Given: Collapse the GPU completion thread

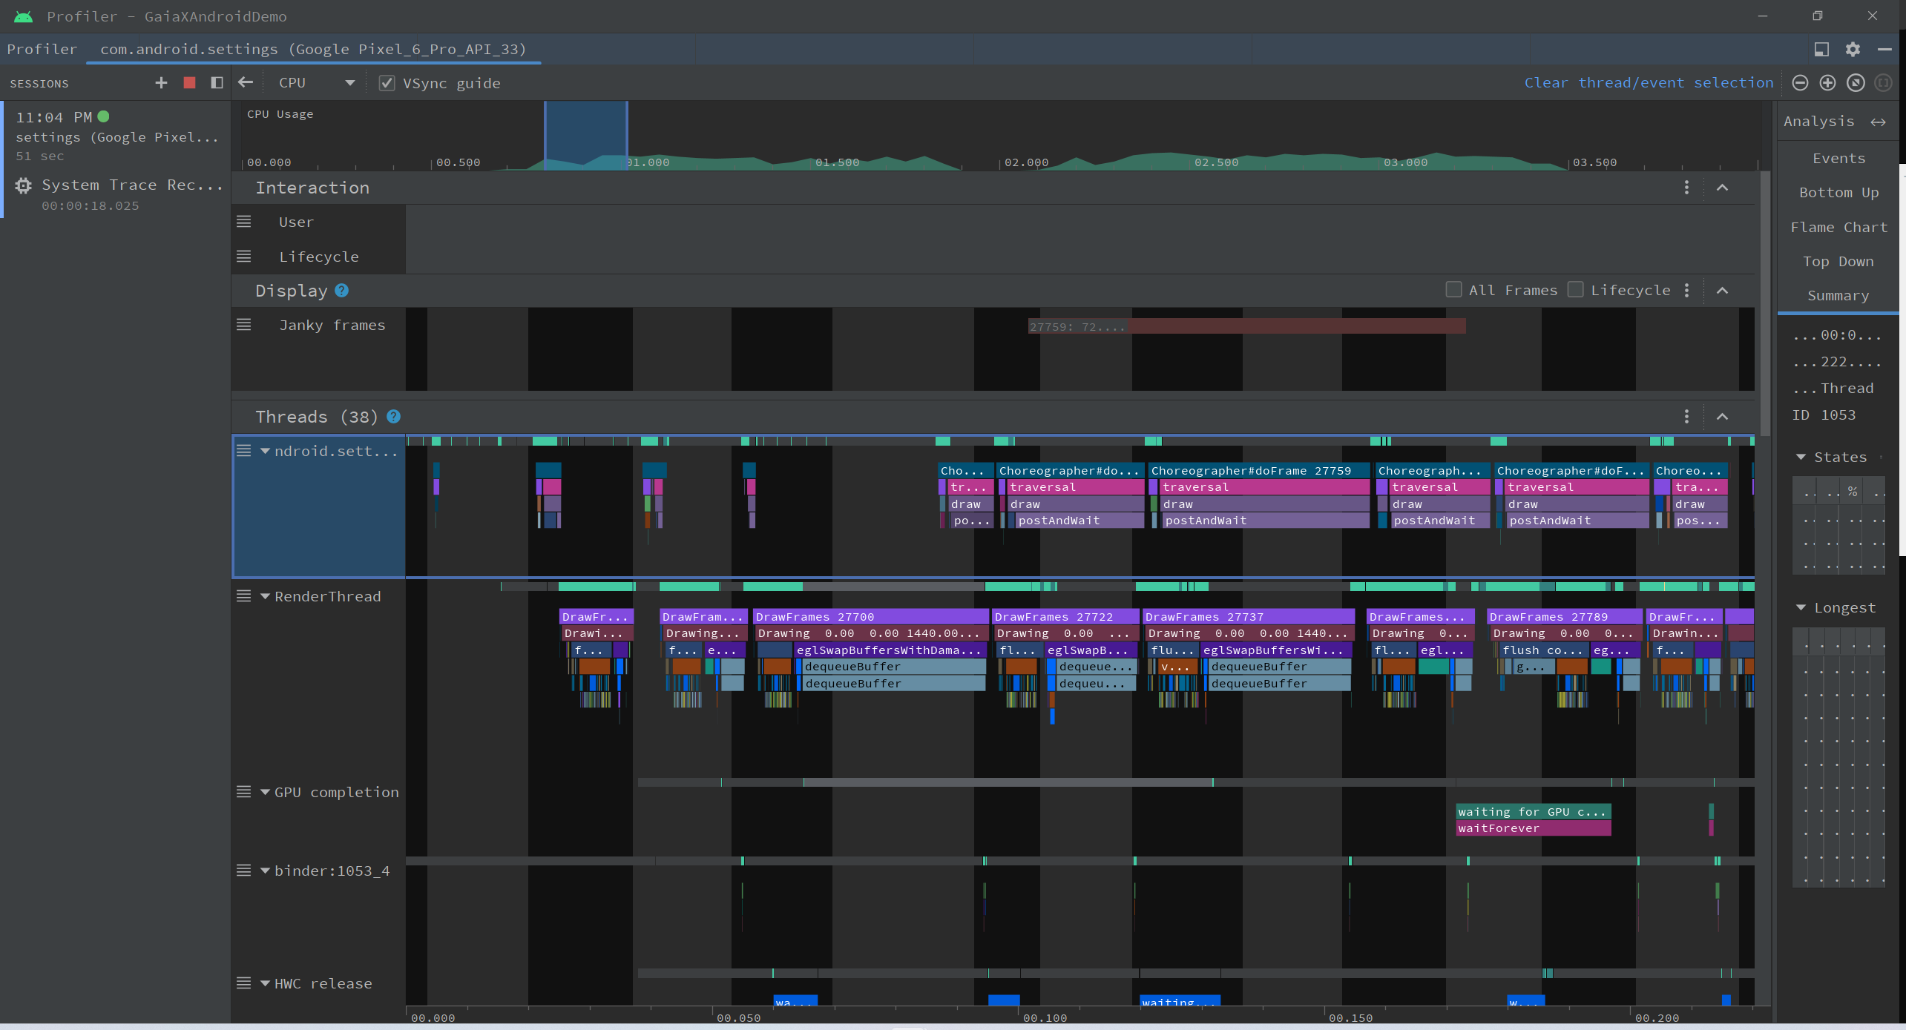Looking at the screenshot, I should [x=265, y=792].
